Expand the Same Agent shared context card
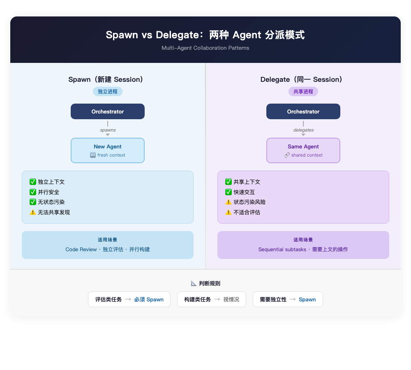Screen dimensions: 411x370 pos(303,150)
